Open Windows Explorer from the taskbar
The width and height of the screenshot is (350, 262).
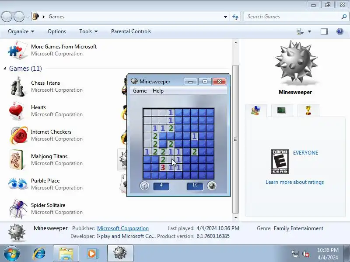click(66, 253)
